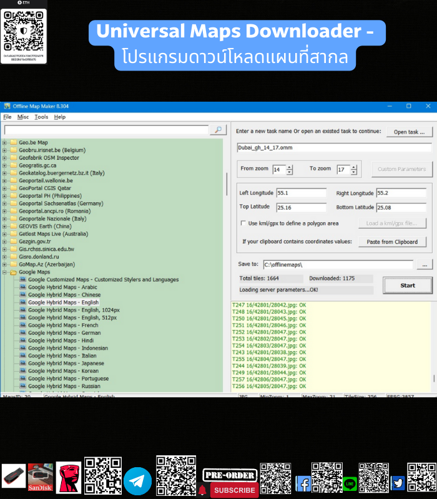
Task: Click the open Google Maps folder icon
Action: [x=13, y=272]
